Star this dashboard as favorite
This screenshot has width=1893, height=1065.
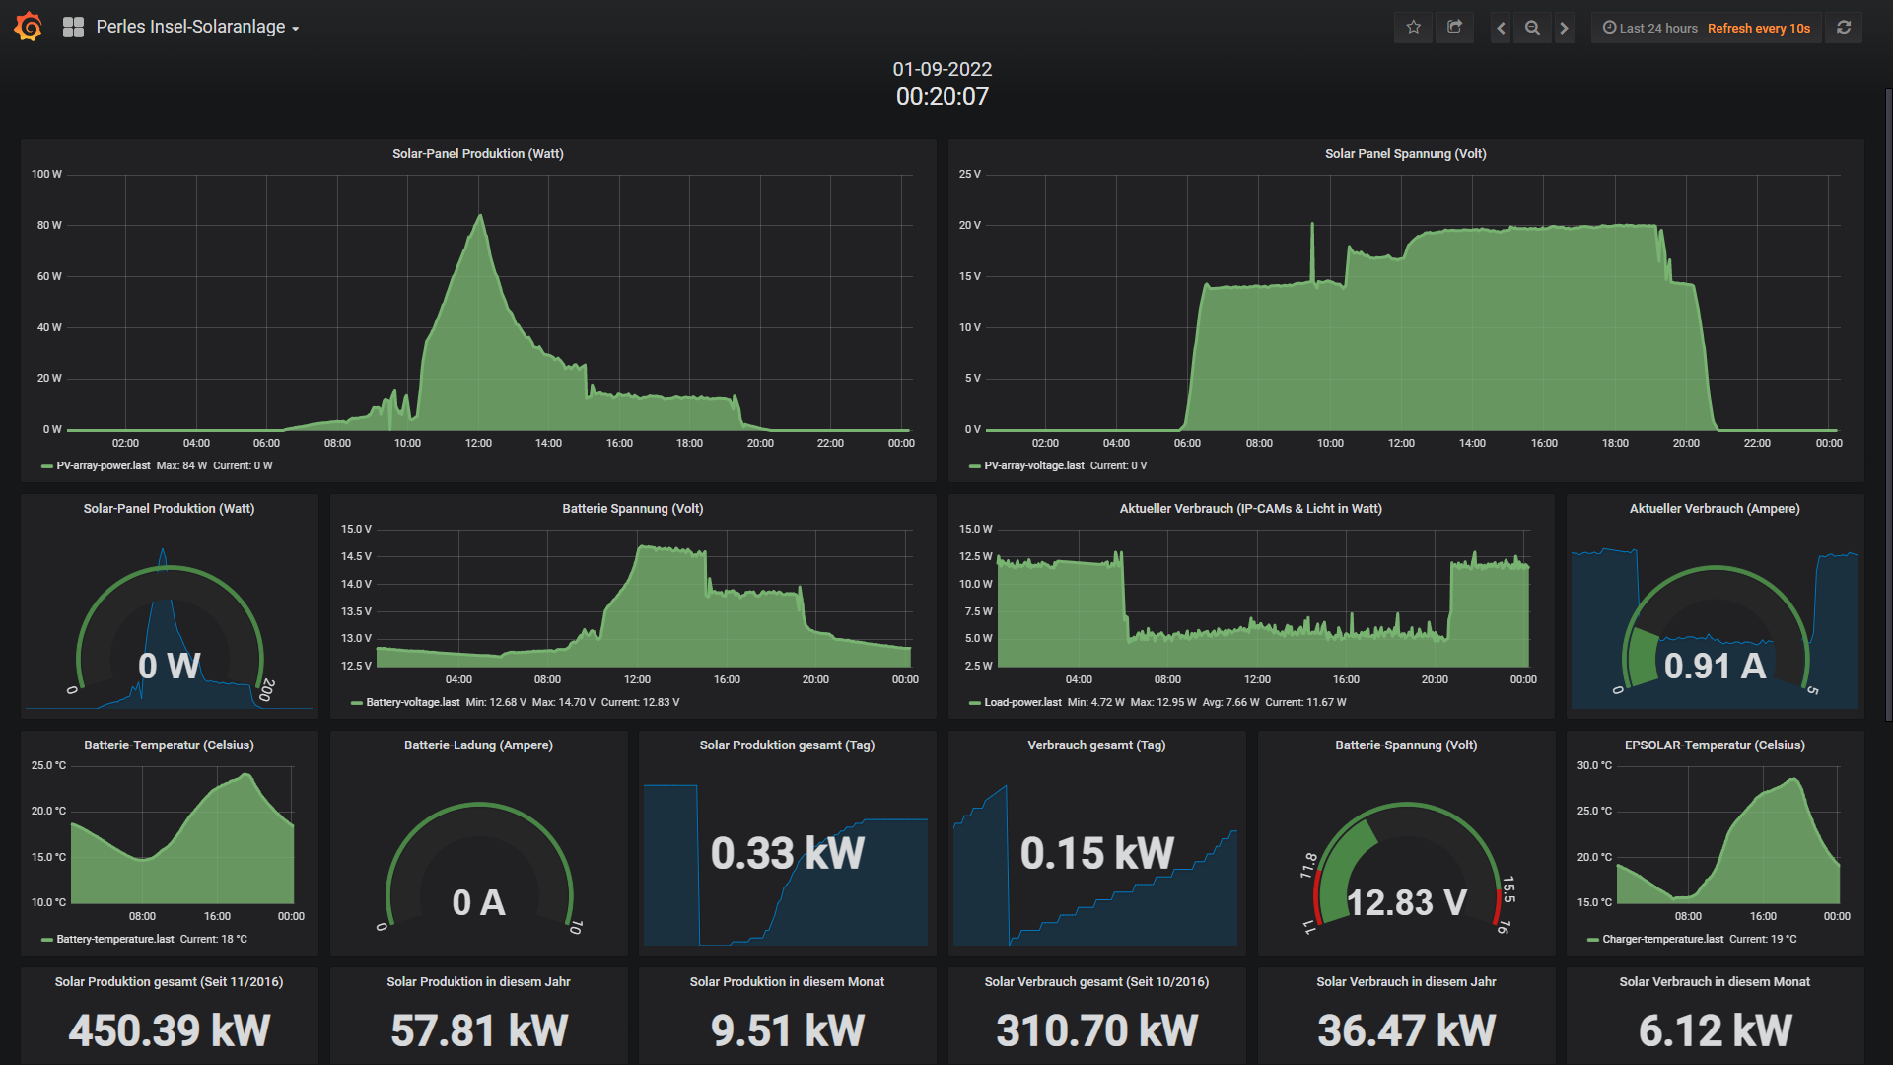[1413, 28]
